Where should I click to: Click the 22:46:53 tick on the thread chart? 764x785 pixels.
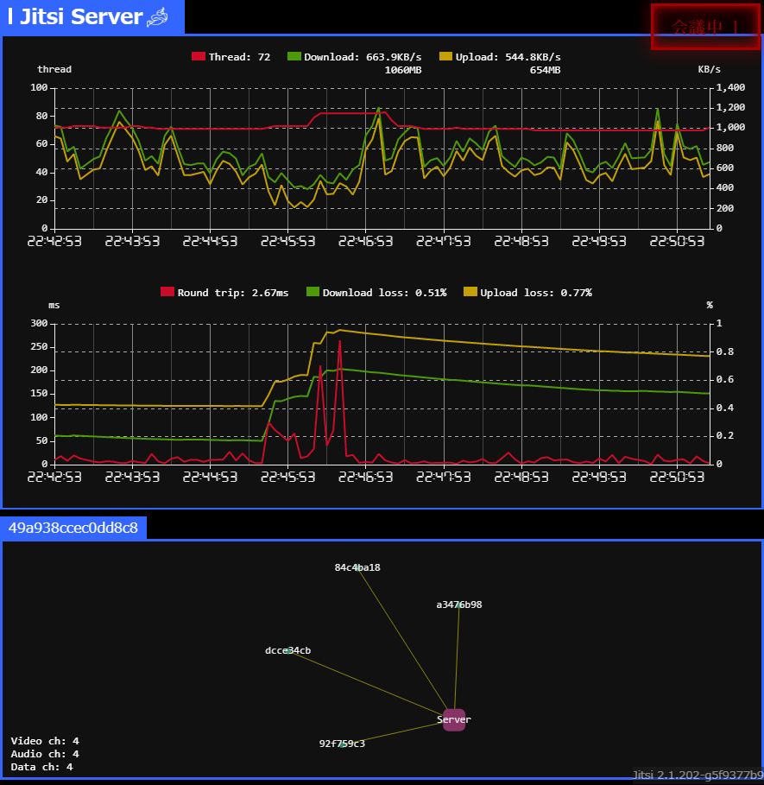[x=366, y=241]
